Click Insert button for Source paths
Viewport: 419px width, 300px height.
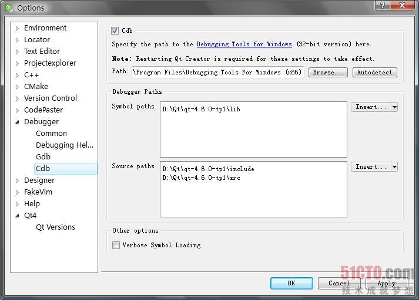tap(371, 167)
